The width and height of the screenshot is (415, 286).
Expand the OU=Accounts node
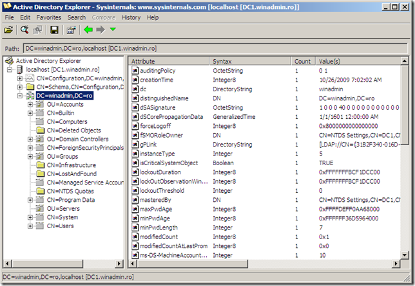(x=30, y=104)
